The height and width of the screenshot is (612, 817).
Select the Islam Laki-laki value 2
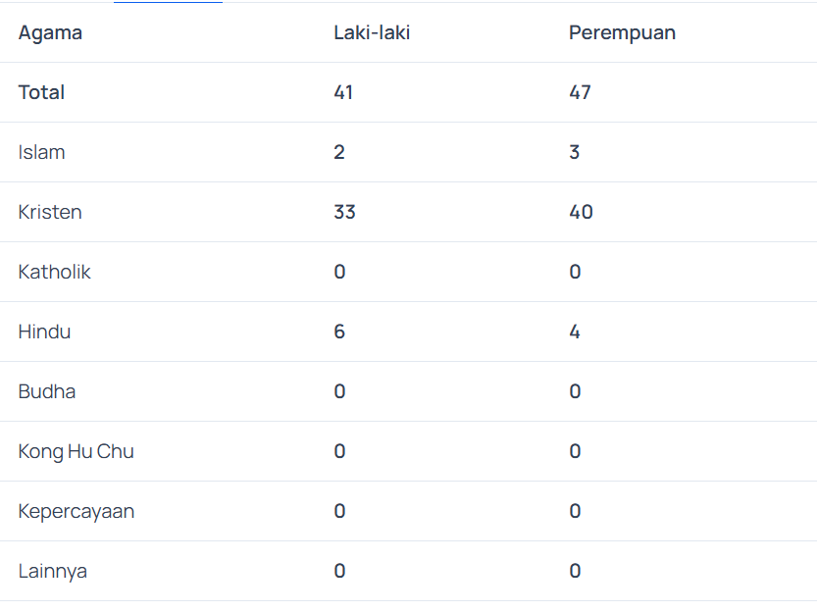tap(339, 152)
